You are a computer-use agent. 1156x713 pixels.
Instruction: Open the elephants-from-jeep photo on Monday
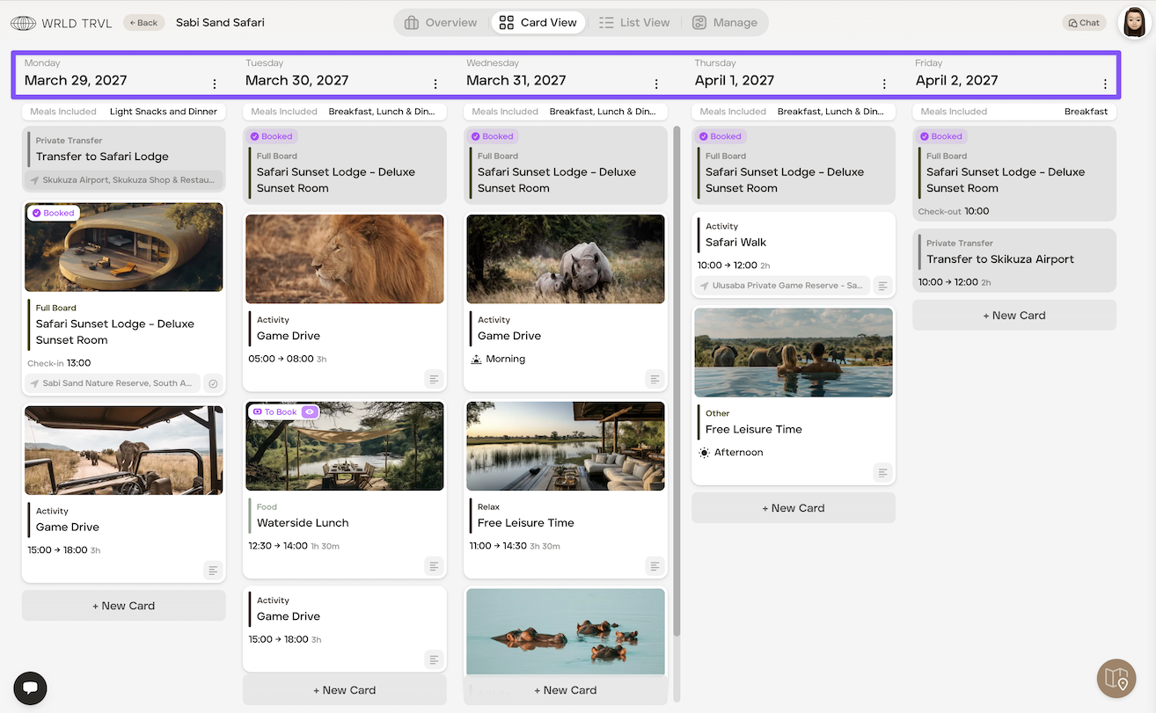[x=124, y=450]
